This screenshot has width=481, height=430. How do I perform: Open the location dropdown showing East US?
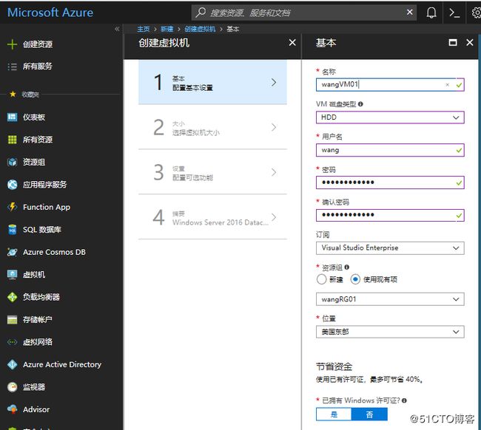pos(390,332)
